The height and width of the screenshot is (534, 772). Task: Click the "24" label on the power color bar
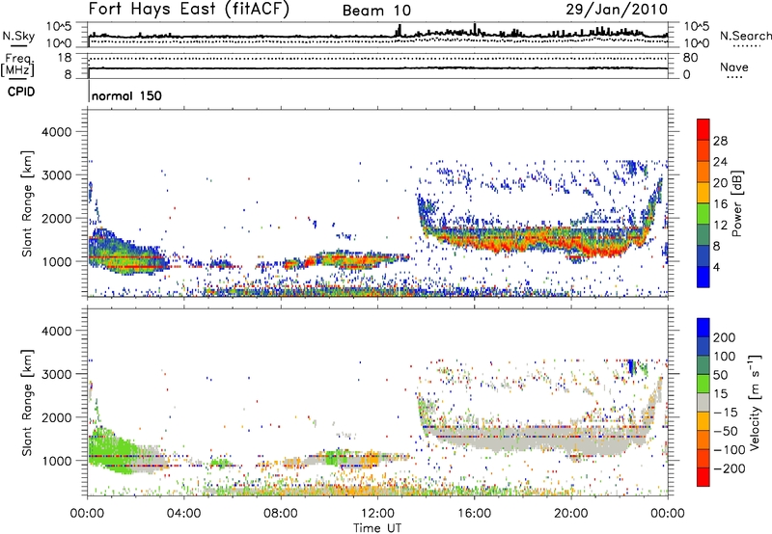coord(720,162)
